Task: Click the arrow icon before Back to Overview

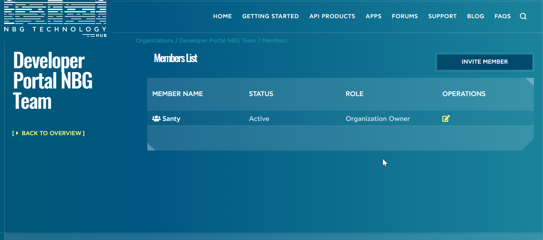Action: point(17,133)
